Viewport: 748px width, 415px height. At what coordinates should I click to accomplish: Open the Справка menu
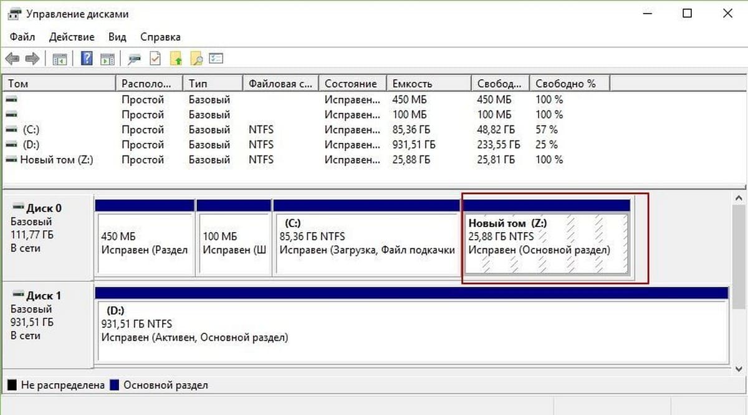click(160, 37)
